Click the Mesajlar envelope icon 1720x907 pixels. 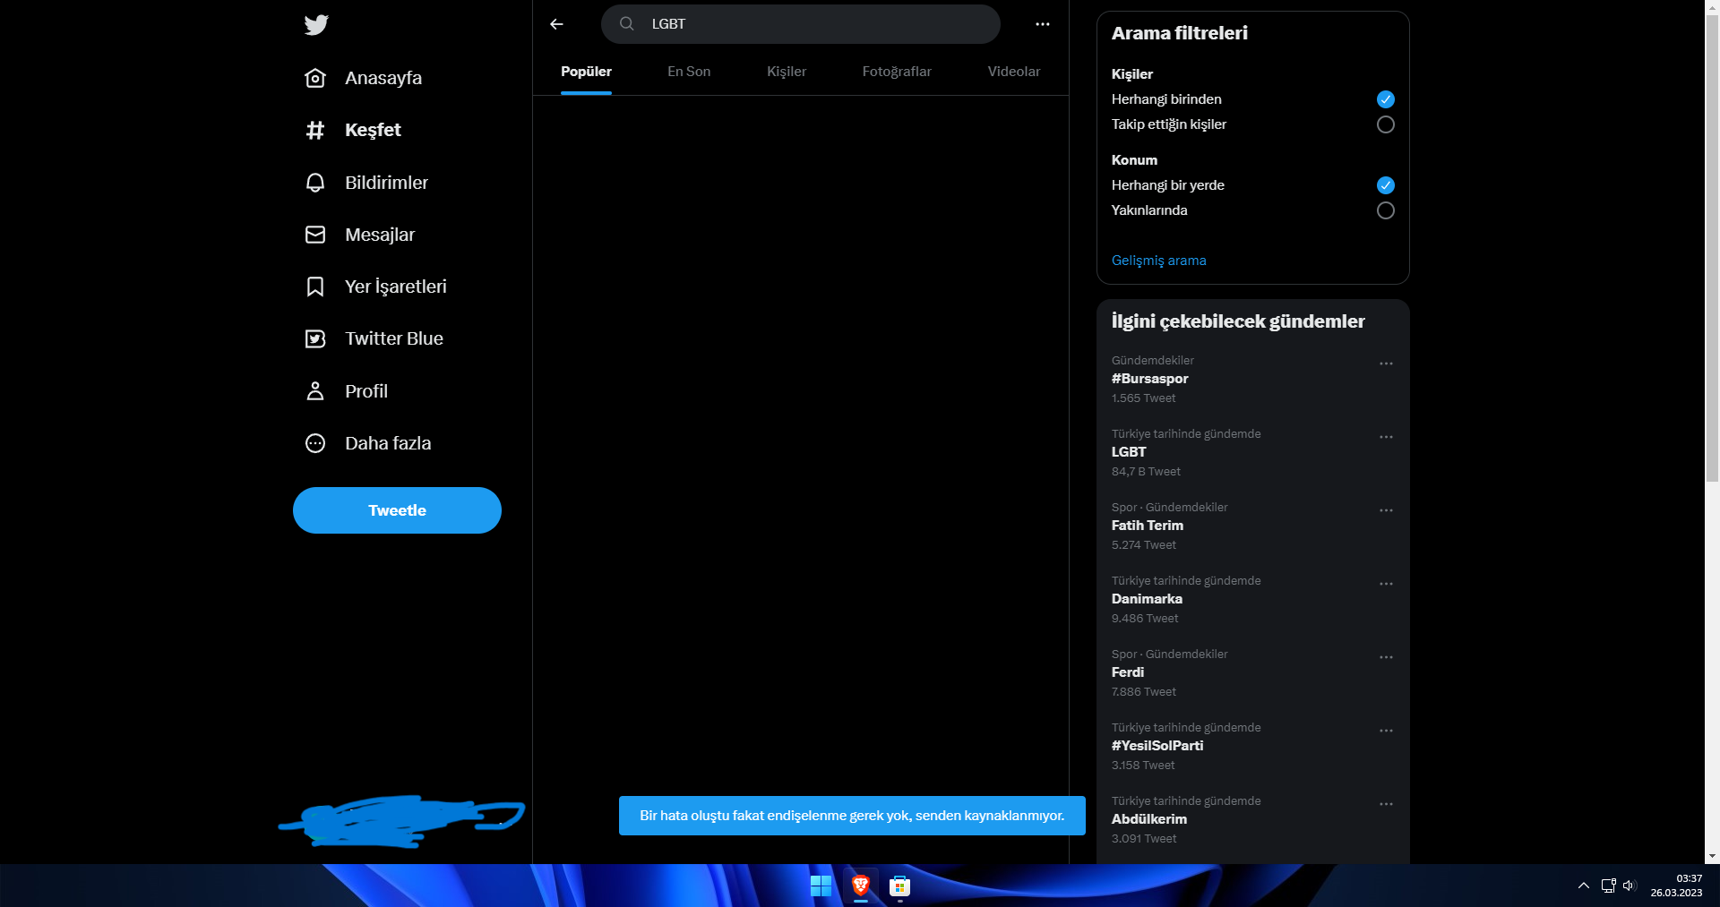point(315,235)
